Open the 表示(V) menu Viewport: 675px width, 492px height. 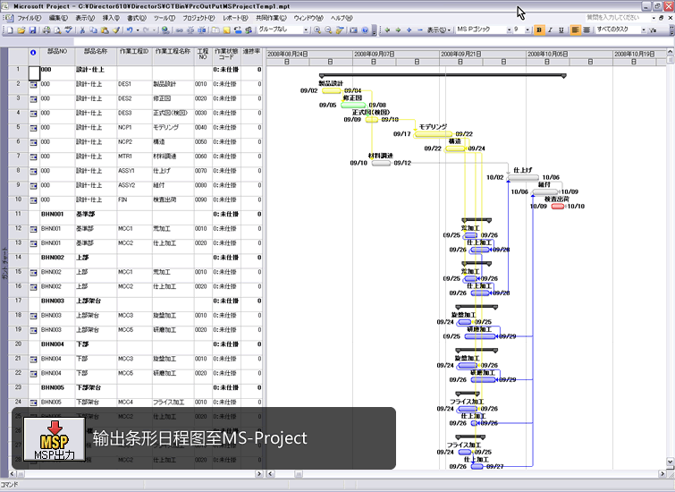(x=85, y=18)
